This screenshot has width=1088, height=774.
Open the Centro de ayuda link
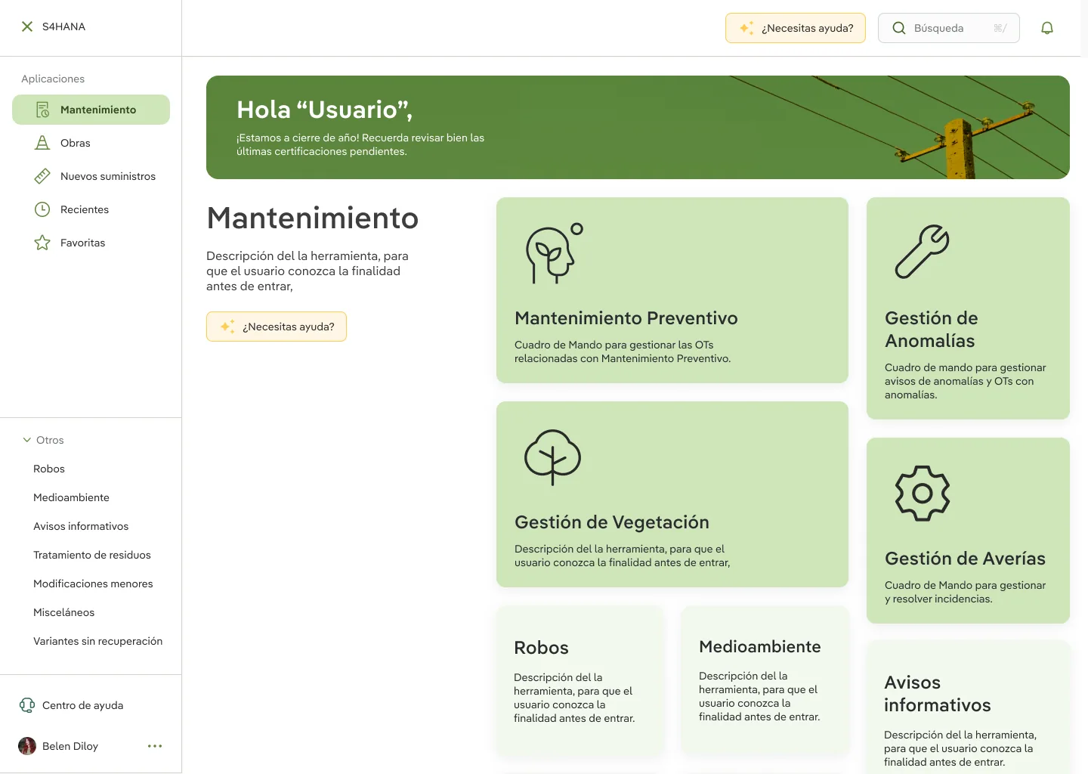pos(82,705)
